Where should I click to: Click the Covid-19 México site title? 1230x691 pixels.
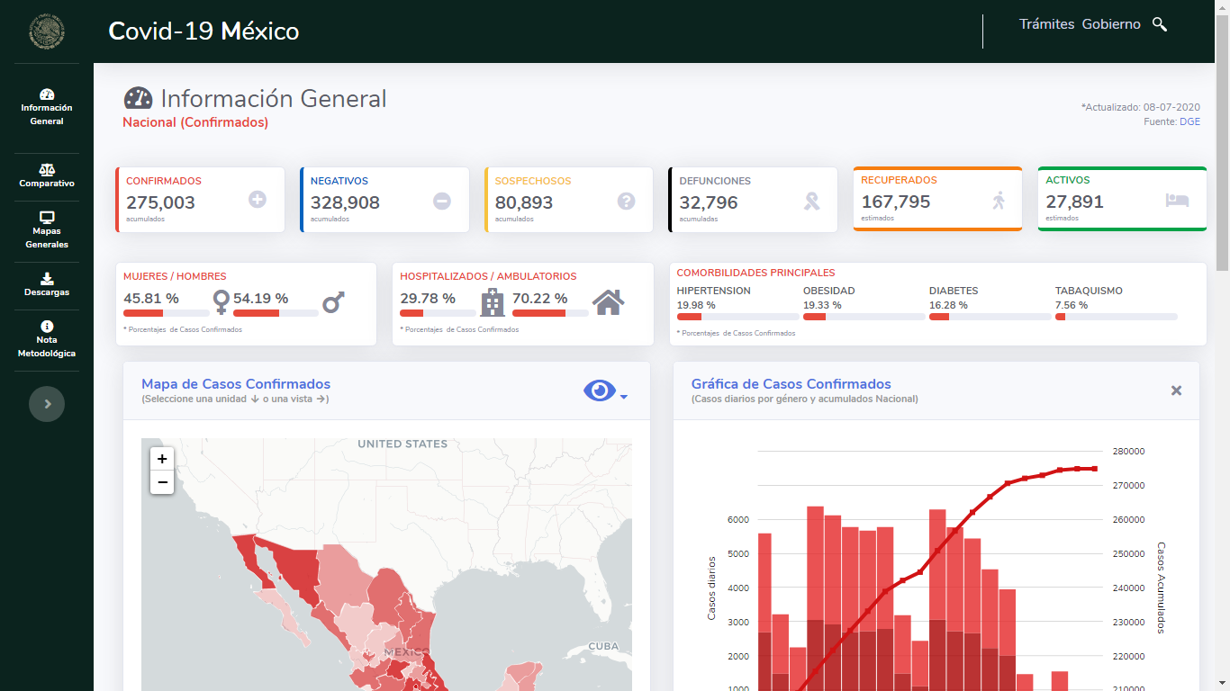[203, 31]
